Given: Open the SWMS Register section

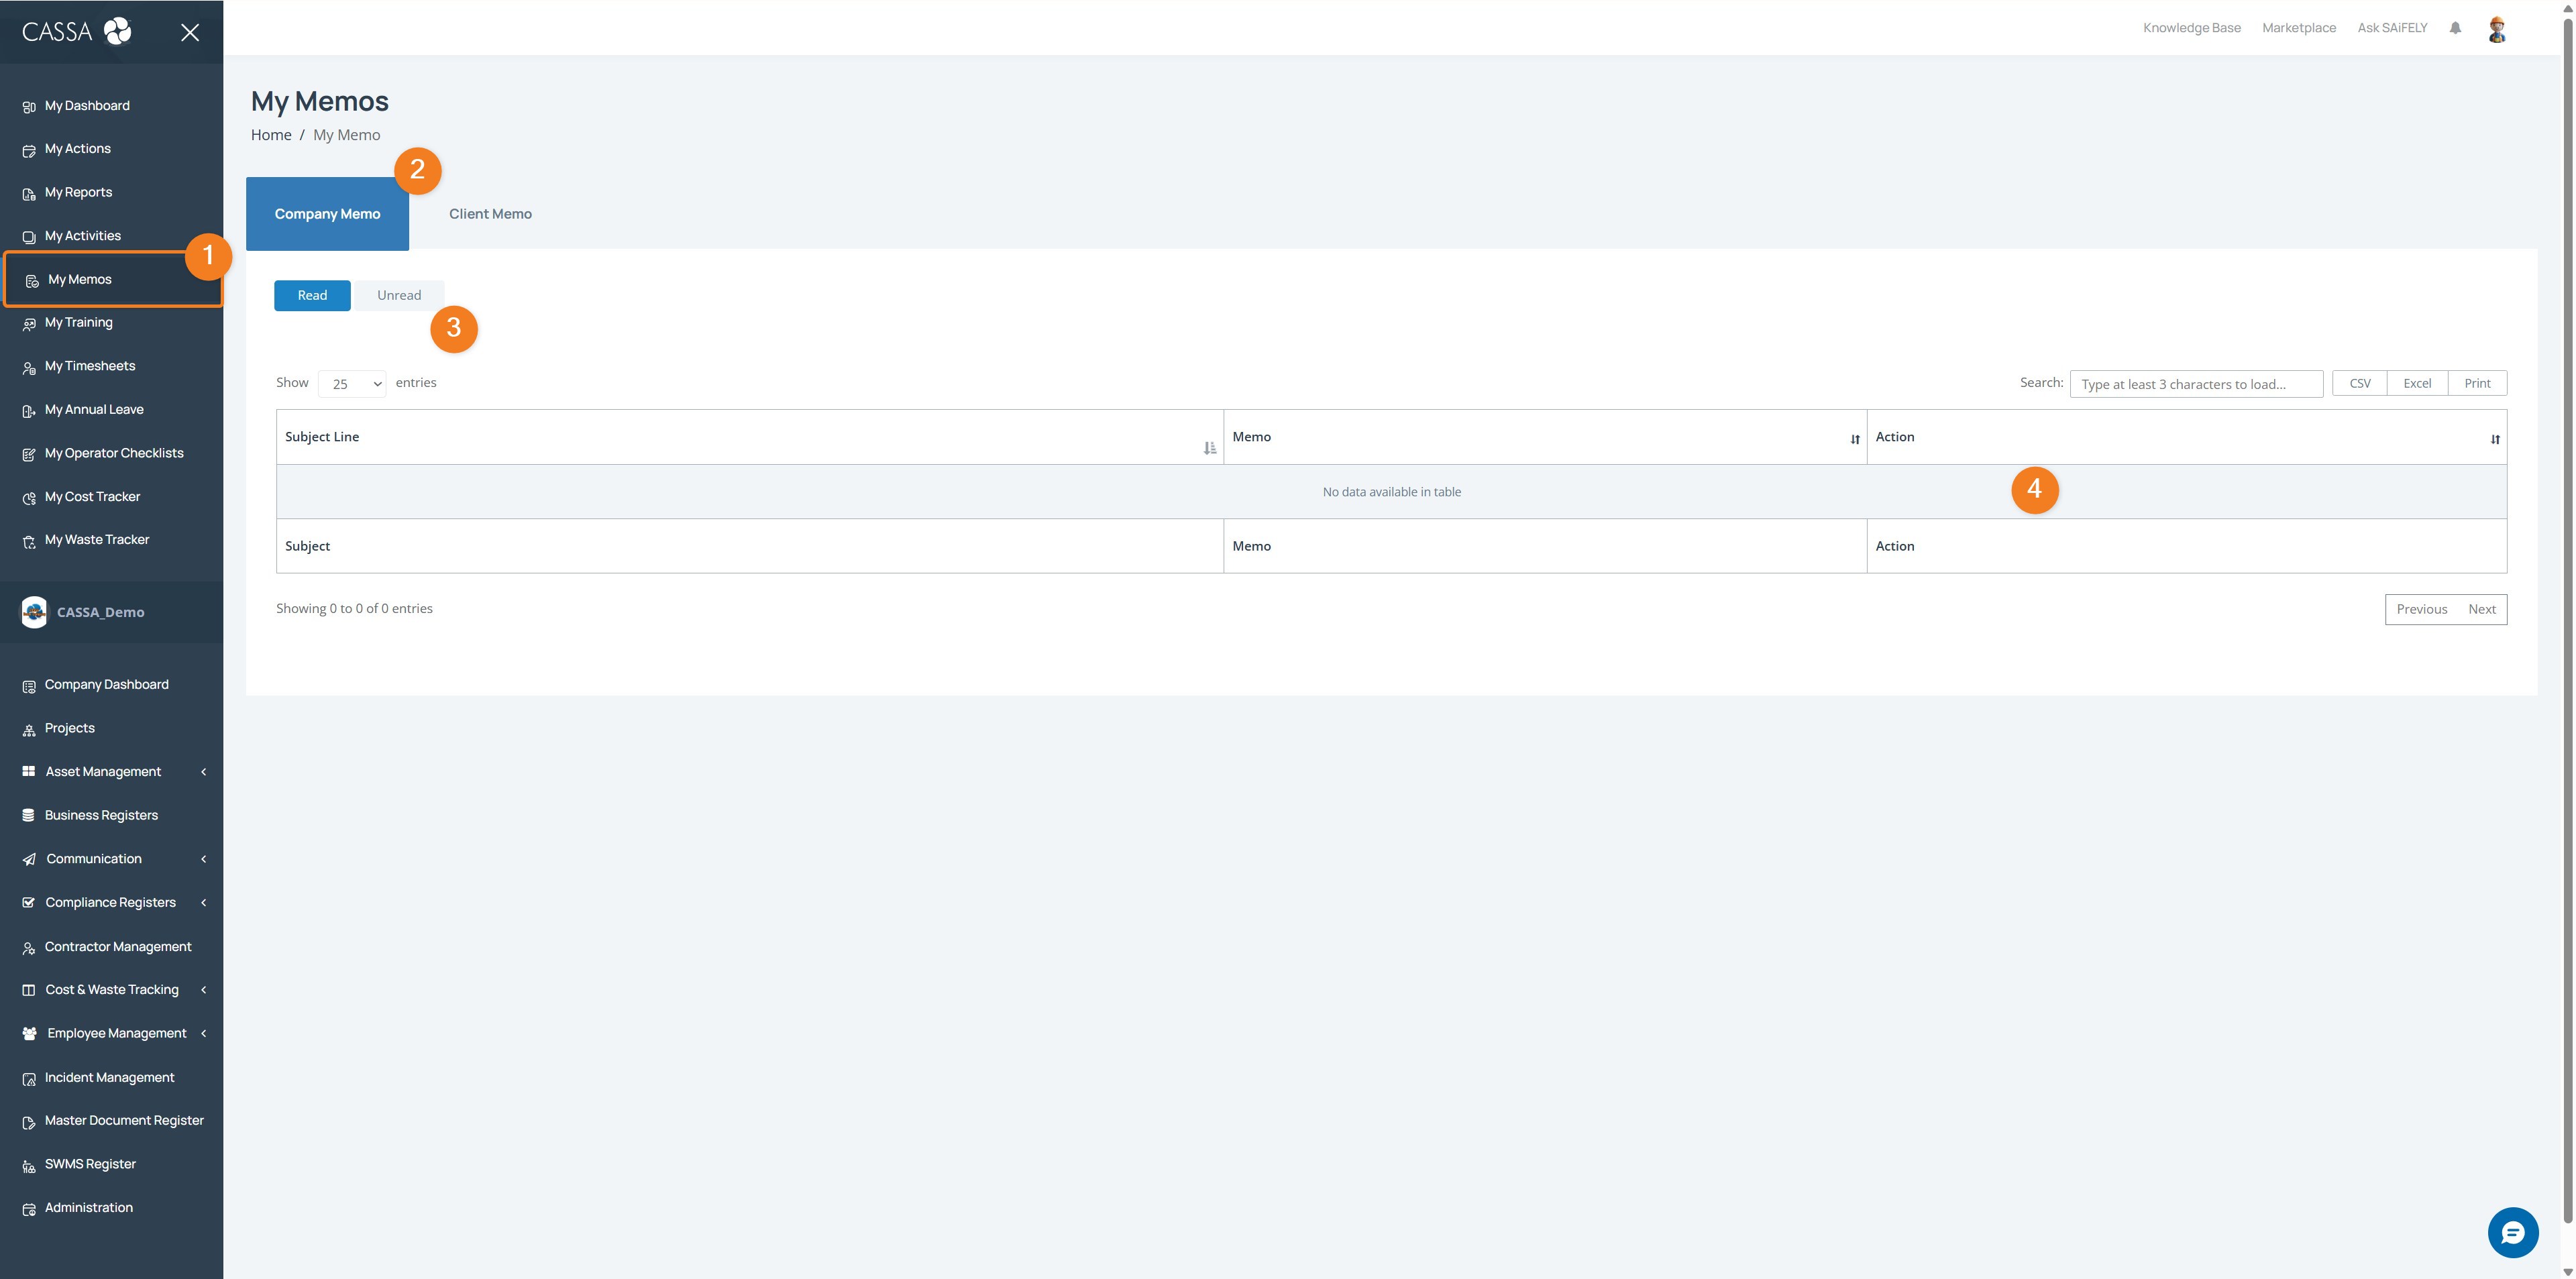Looking at the screenshot, I should click(90, 1163).
